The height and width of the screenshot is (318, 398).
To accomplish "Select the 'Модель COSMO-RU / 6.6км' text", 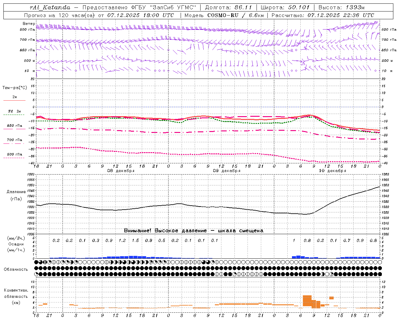I will (224, 15).
